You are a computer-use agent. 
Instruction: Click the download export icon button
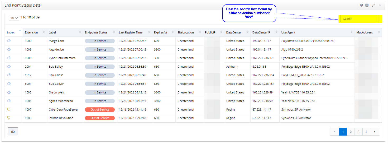click(x=13, y=131)
